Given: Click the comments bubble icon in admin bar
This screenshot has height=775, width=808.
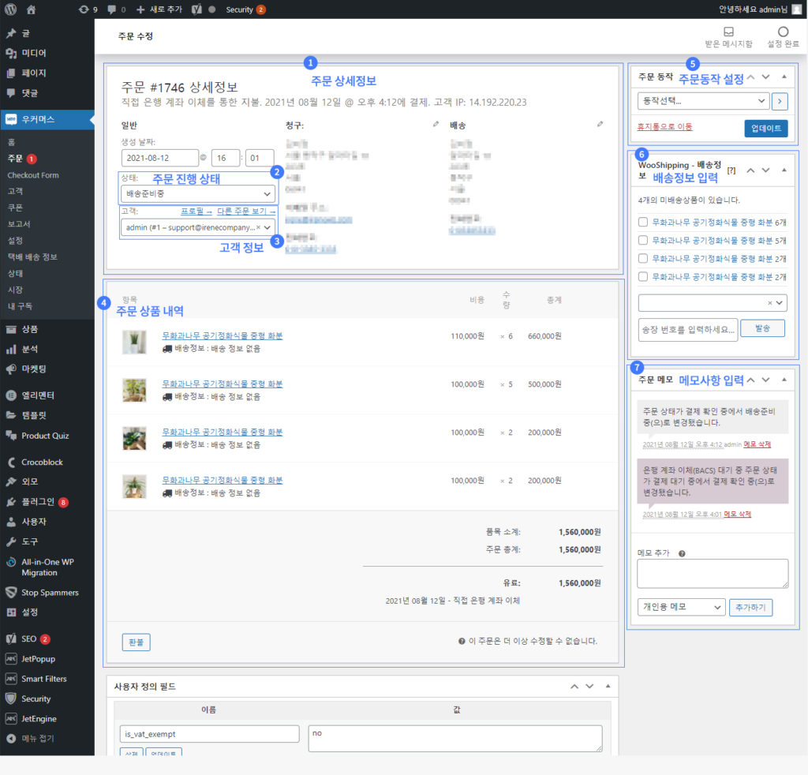Looking at the screenshot, I should coord(112,9).
